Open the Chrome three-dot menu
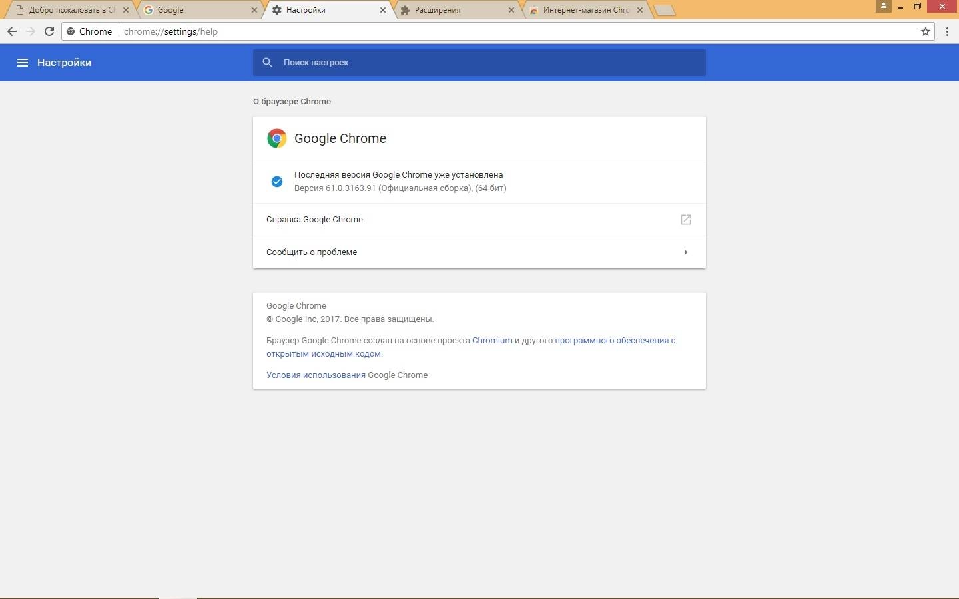The height and width of the screenshot is (599, 959). click(x=947, y=31)
